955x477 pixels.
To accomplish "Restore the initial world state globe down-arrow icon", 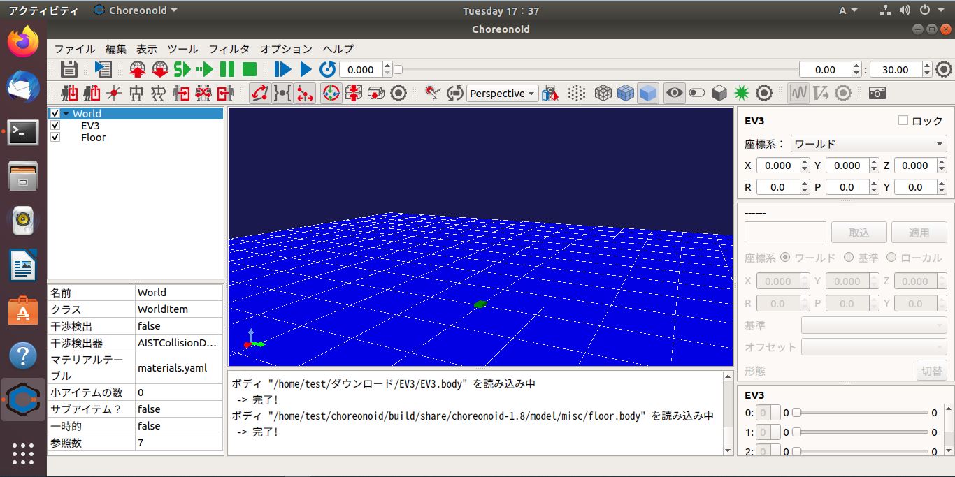I will 160,69.
